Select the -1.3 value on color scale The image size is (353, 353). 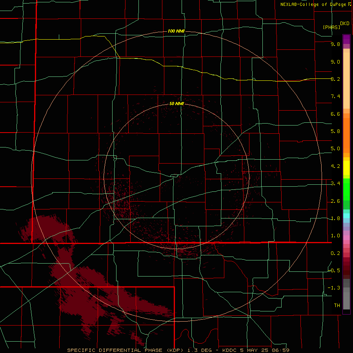[x=334, y=288]
